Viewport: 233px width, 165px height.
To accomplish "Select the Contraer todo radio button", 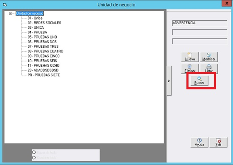I will pos(34,157).
